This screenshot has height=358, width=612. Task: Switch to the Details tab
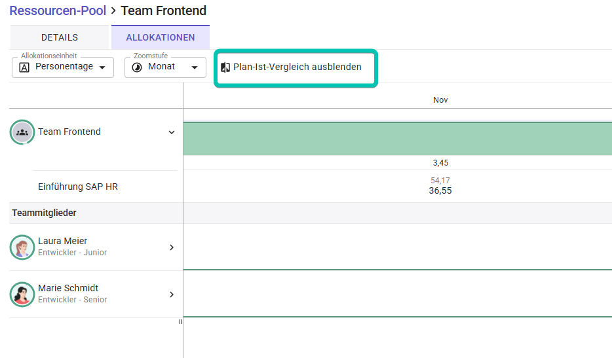click(x=60, y=37)
